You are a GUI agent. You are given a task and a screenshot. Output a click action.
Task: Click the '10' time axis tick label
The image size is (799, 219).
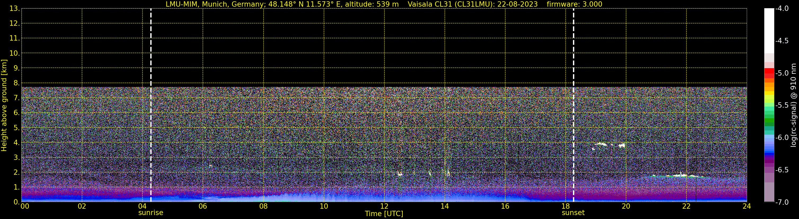tap(324, 206)
